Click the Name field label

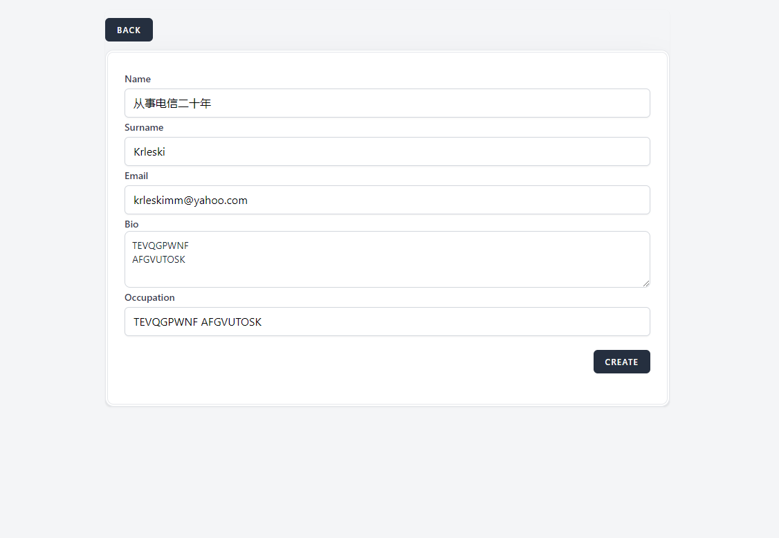coord(138,79)
